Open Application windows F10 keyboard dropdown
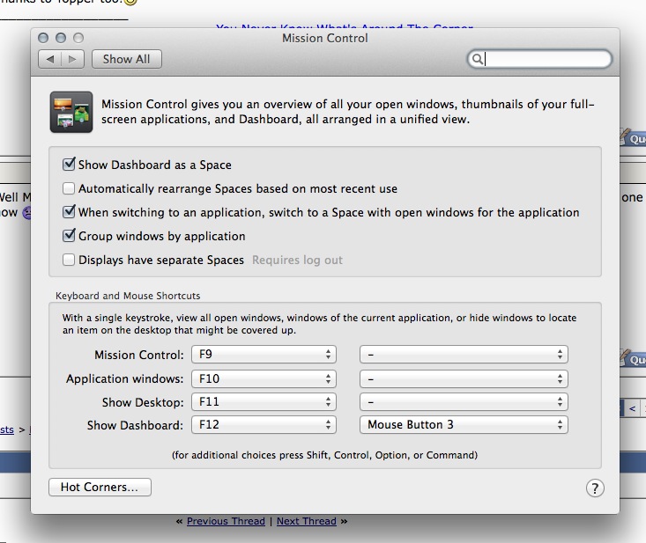The image size is (646, 543). point(264,378)
